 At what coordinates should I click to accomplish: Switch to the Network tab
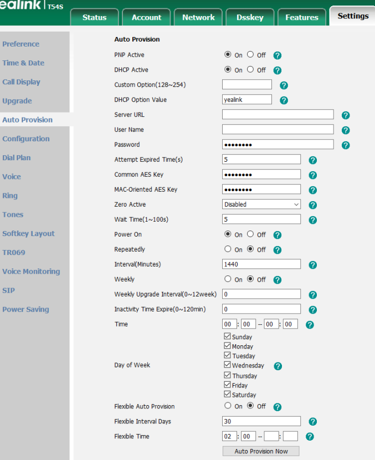[x=198, y=17]
